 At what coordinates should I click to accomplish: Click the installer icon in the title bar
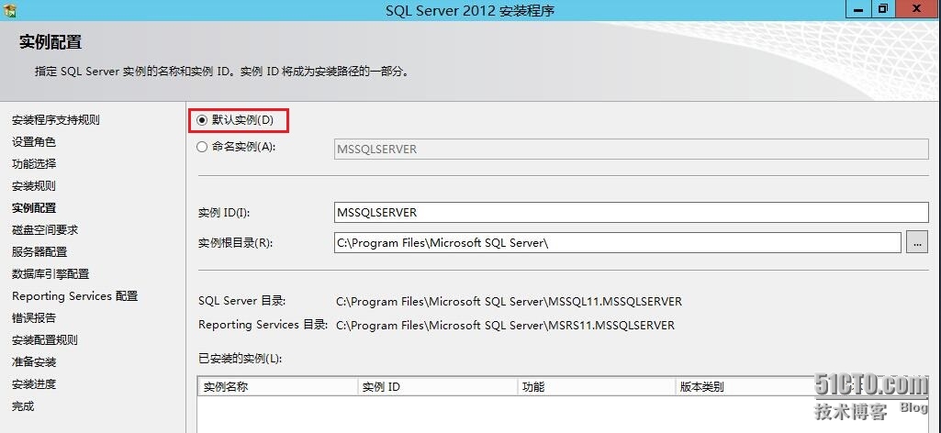pyautogui.click(x=9, y=9)
